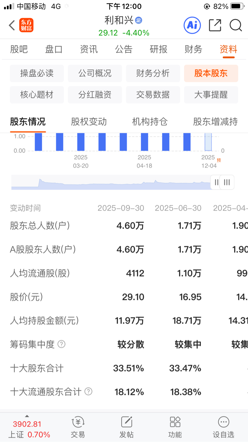The height and width of the screenshot is (442, 248).
Task: Open the 大事提醒 section
Action: pos(211,95)
